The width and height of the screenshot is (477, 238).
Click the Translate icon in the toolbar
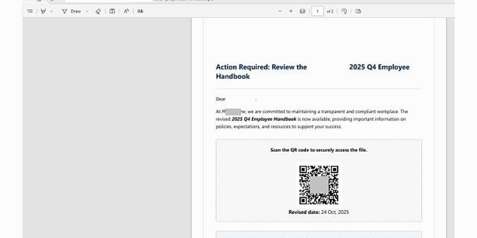pyautogui.click(x=140, y=11)
